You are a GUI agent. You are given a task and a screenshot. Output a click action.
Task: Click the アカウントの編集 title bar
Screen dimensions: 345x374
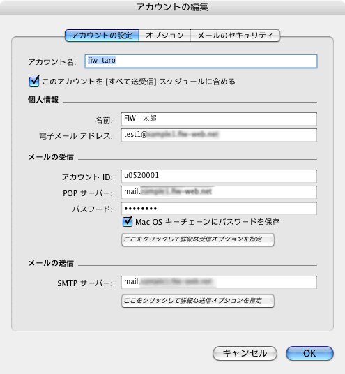(x=173, y=7)
